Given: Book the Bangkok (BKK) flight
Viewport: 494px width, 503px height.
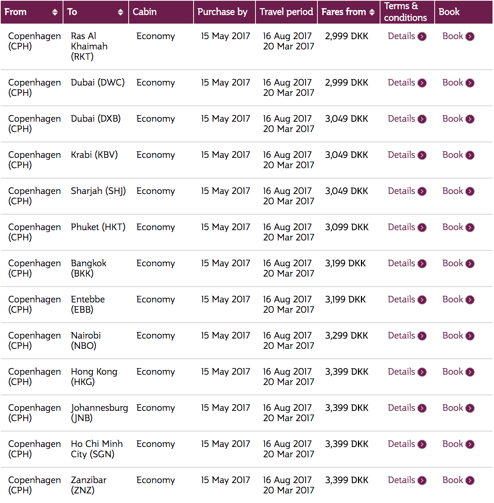Looking at the screenshot, I should click(x=453, y=263).
